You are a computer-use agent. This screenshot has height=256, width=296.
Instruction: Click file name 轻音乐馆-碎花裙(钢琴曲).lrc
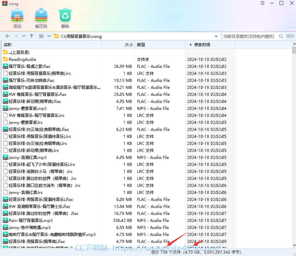click(x=34, y=150)
